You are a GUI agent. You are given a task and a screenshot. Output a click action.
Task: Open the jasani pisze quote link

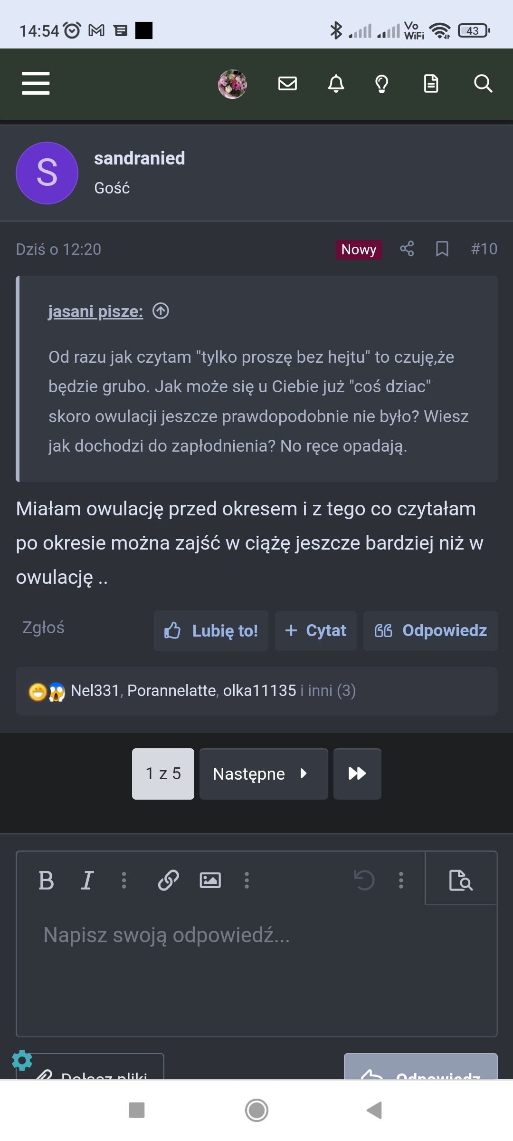(x=95, y=311)
